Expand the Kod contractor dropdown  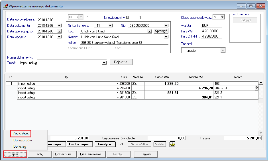coord(150,31)
